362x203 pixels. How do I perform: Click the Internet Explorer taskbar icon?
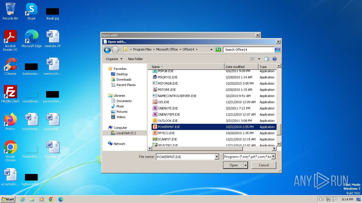22,199
